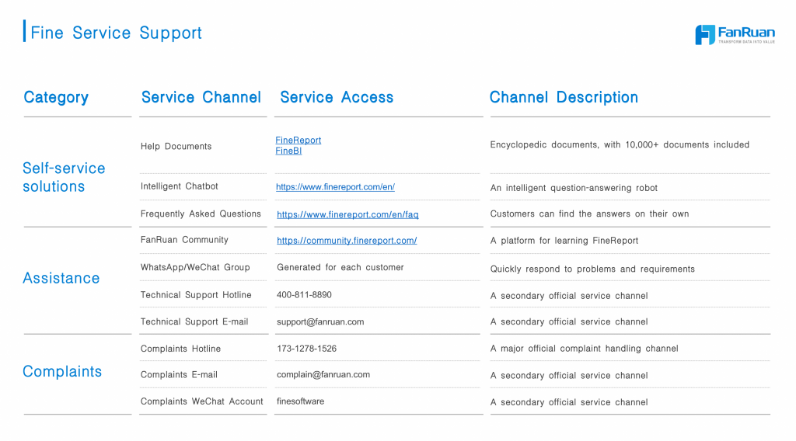Click 'Encyclopedic documents, with 10,000+' description
This screenshot has height=441, width=796.
[620, 145]
